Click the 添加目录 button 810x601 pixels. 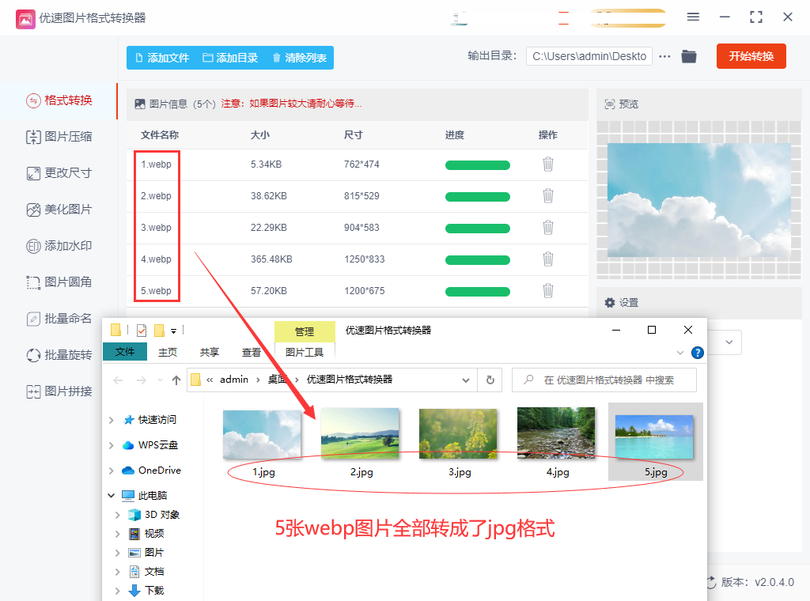(x=230, y=58)
